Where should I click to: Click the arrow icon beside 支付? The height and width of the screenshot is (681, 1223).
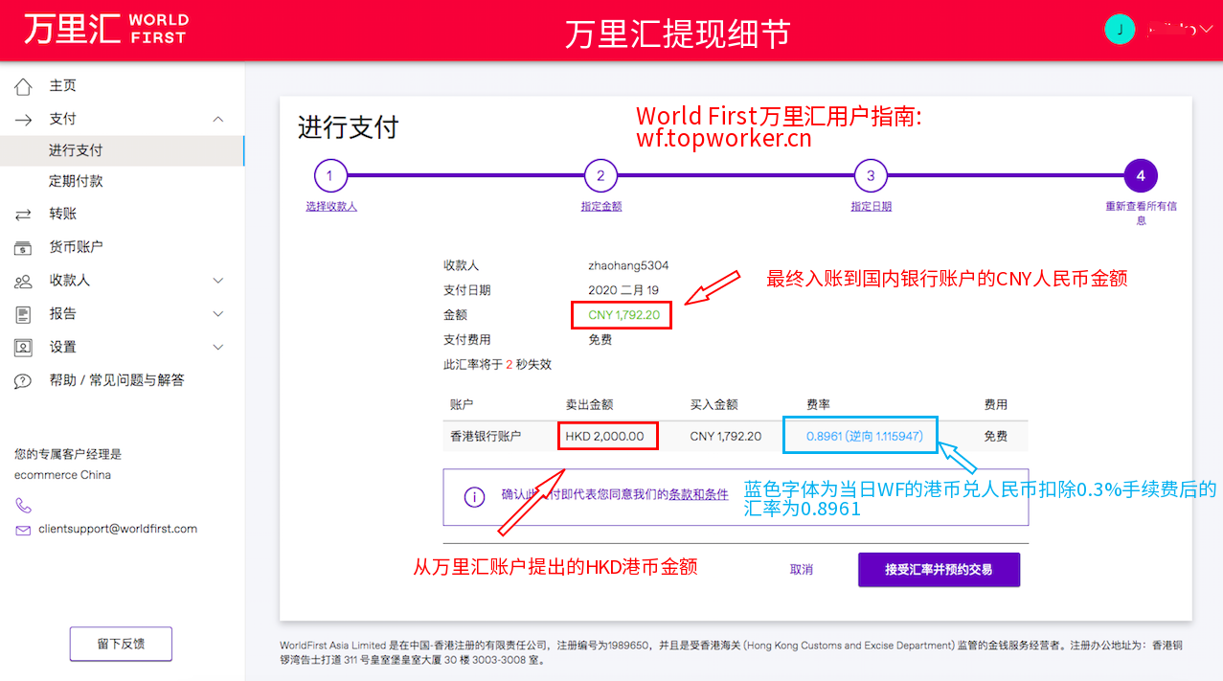tap(23, 119)
